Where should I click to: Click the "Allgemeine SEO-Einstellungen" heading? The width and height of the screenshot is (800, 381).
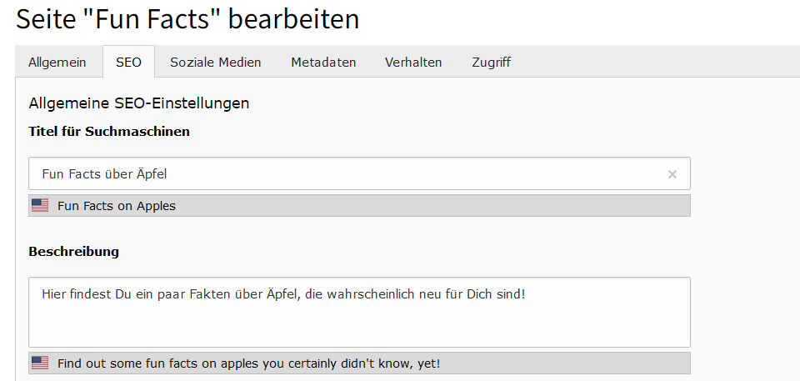tap(139, 104)
